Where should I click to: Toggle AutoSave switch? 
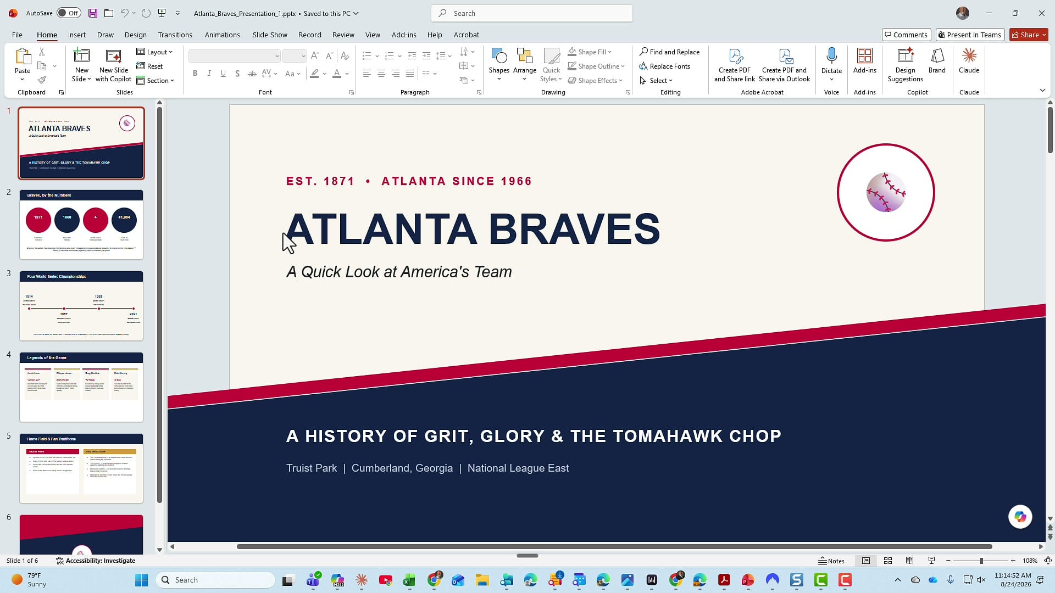tap(69, 13)
